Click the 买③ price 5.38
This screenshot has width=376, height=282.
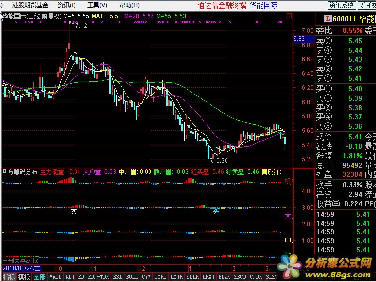[355, 108]
